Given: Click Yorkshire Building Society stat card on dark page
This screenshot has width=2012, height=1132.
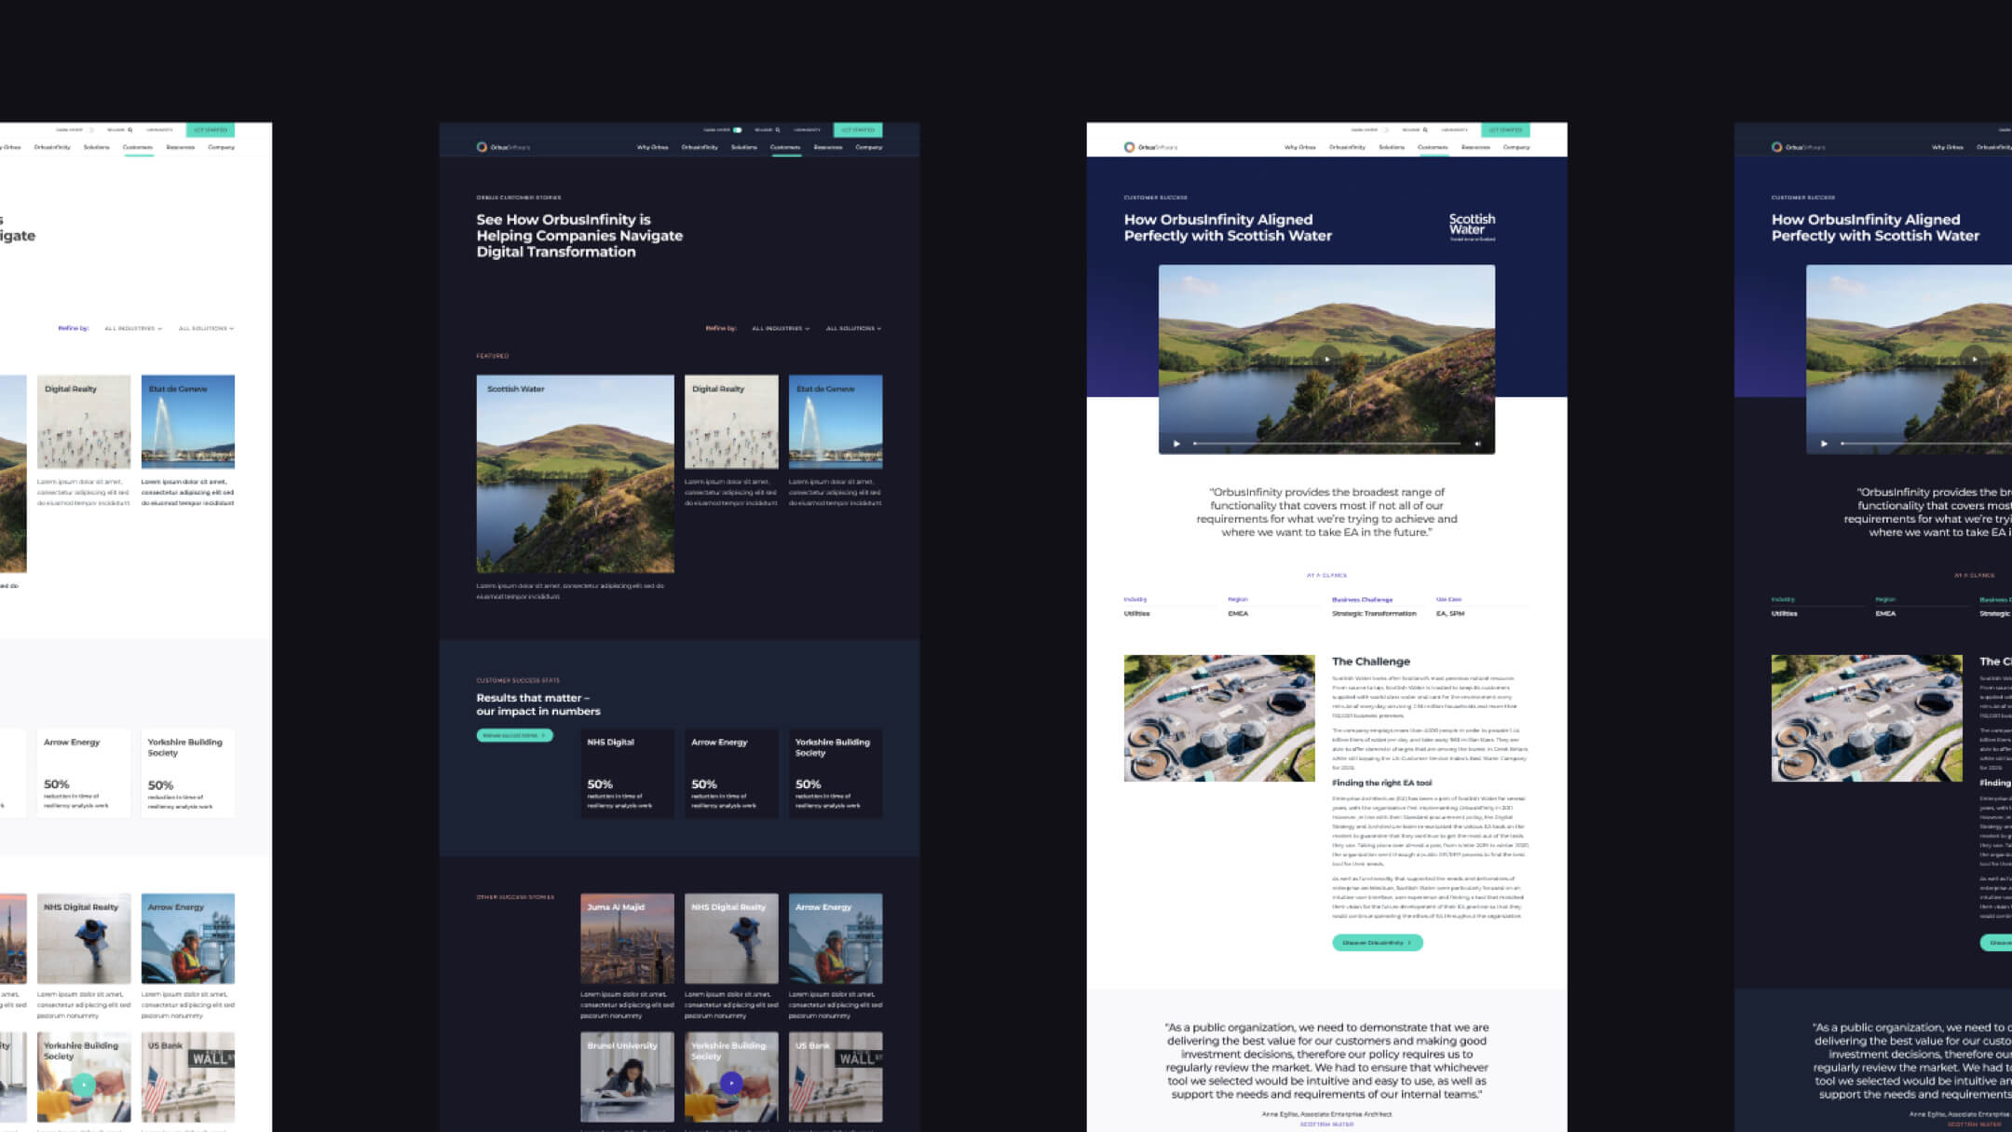Looking at the screenshot, I should (x=836, y=773).
